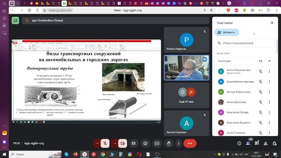Open more options three-dot menu in call bar

click(x=179, y=144)
